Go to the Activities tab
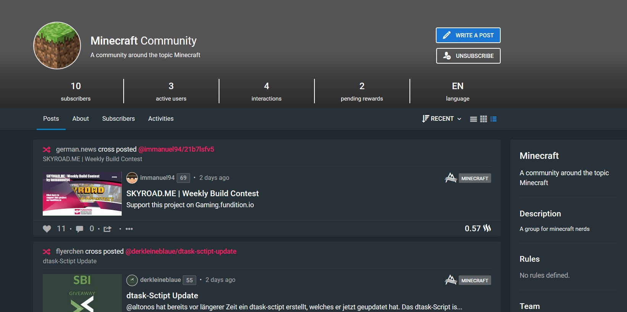 coord(161,119)
